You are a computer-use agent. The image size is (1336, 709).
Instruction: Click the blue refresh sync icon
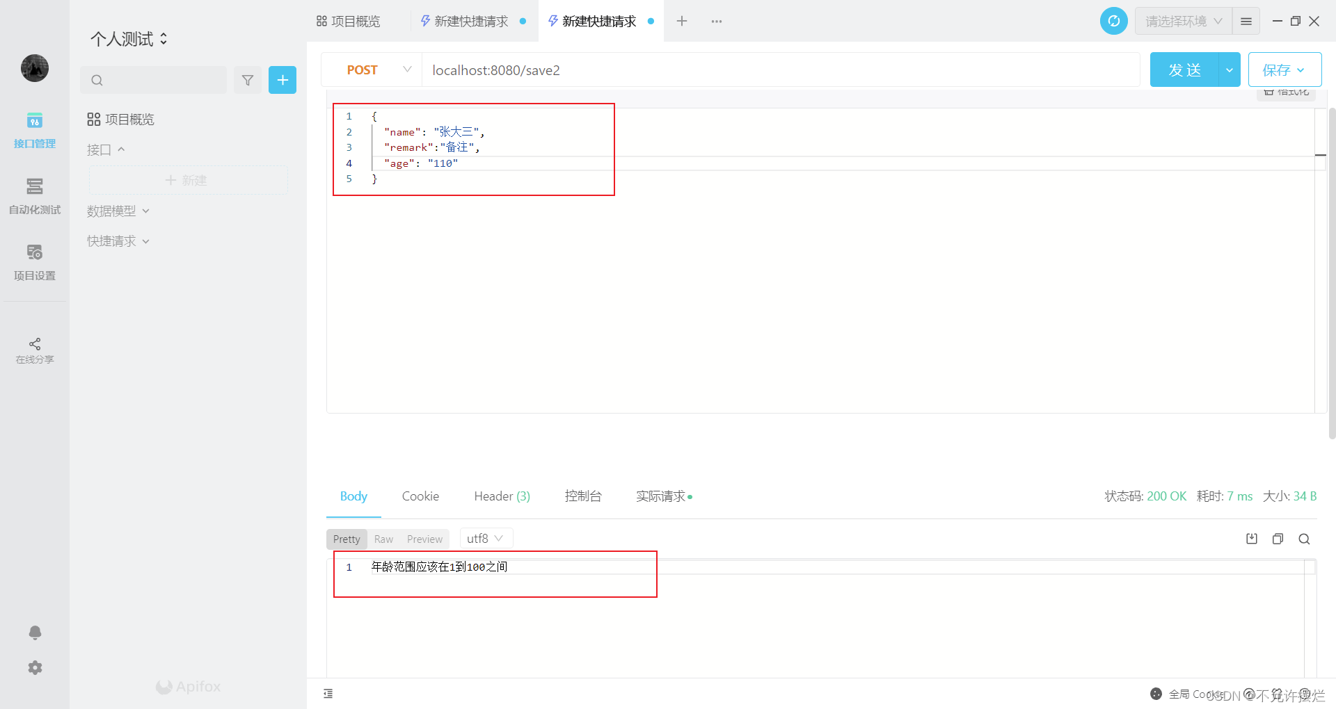pos(1113,21)
